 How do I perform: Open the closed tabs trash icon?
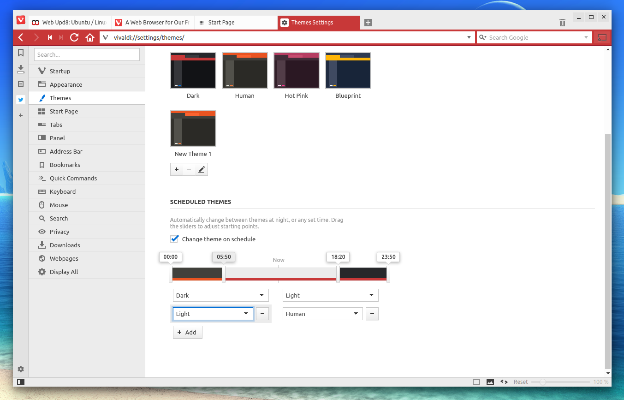tap(562, 22)
